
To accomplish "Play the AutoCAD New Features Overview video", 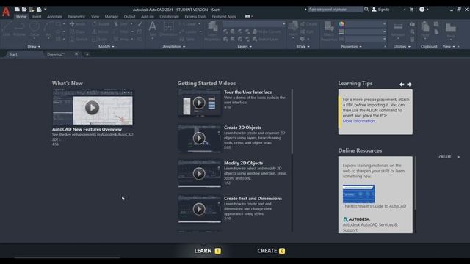I will 92,108.
